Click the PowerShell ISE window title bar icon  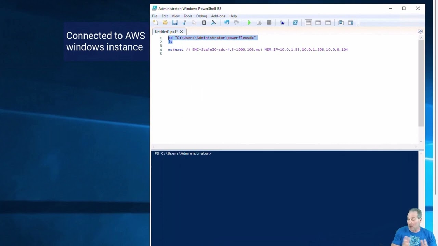coord(155,8)
